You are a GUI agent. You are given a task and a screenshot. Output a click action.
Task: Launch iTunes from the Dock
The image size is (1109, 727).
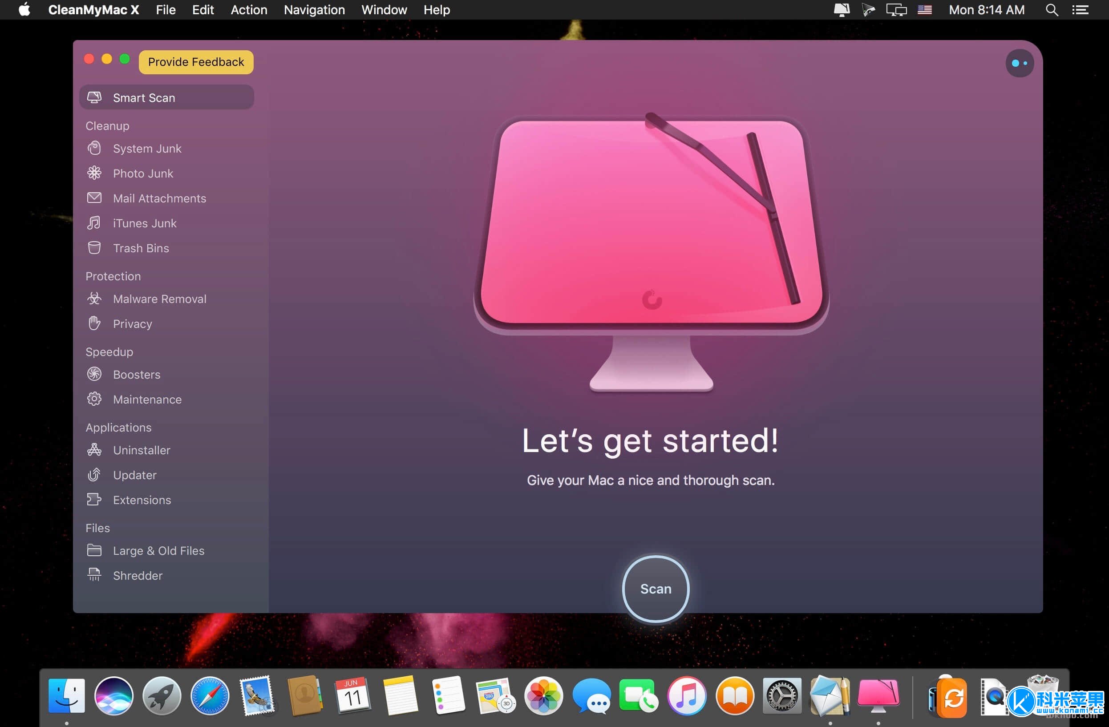tap(687, 696)
